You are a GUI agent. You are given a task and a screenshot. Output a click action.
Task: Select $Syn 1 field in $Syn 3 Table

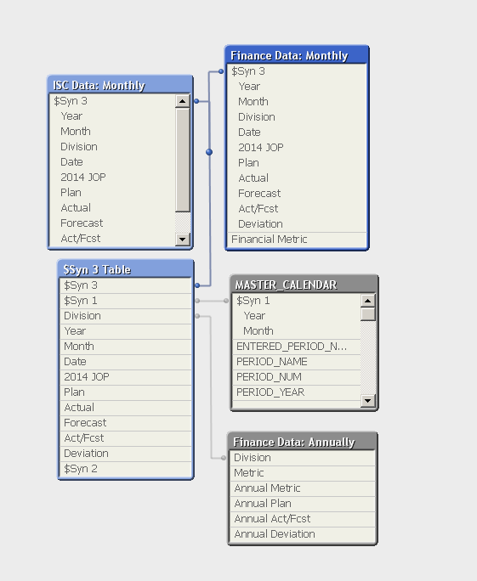(x=126, y=301)
